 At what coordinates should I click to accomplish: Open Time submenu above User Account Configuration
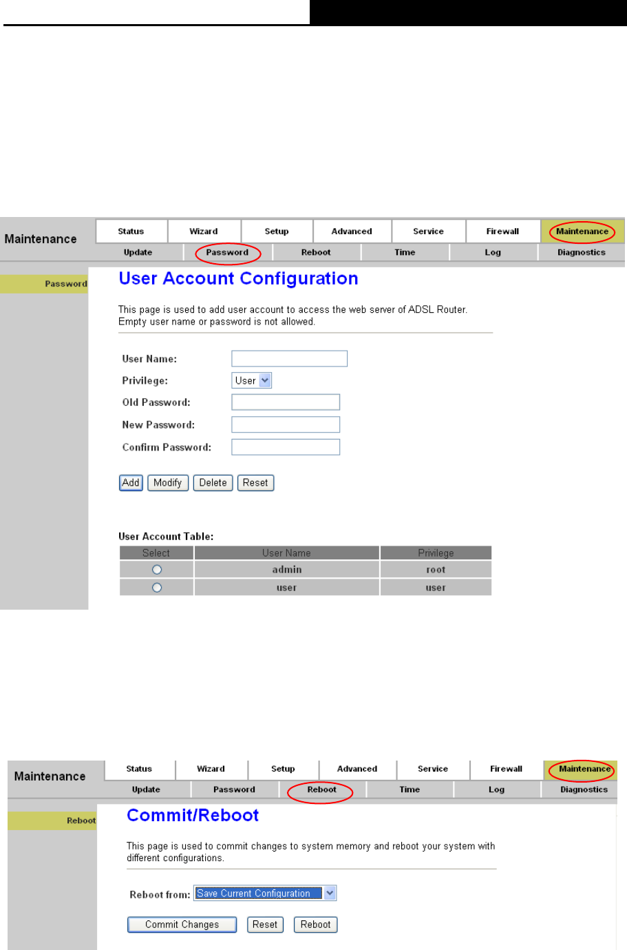pos(405,252)
